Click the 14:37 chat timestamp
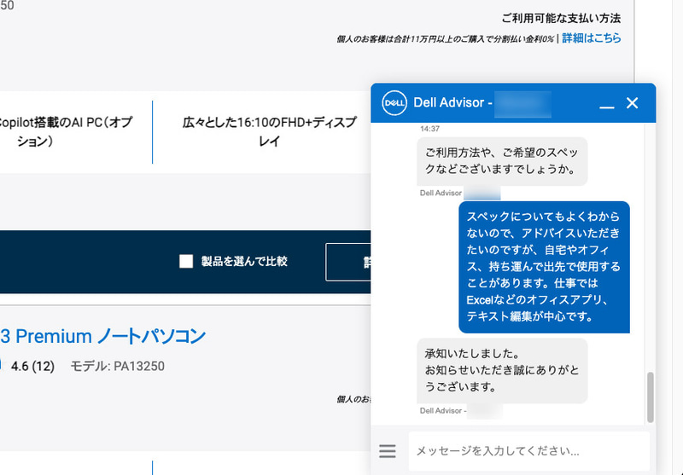This screenshot has width=683, height=475. point(429,129)
